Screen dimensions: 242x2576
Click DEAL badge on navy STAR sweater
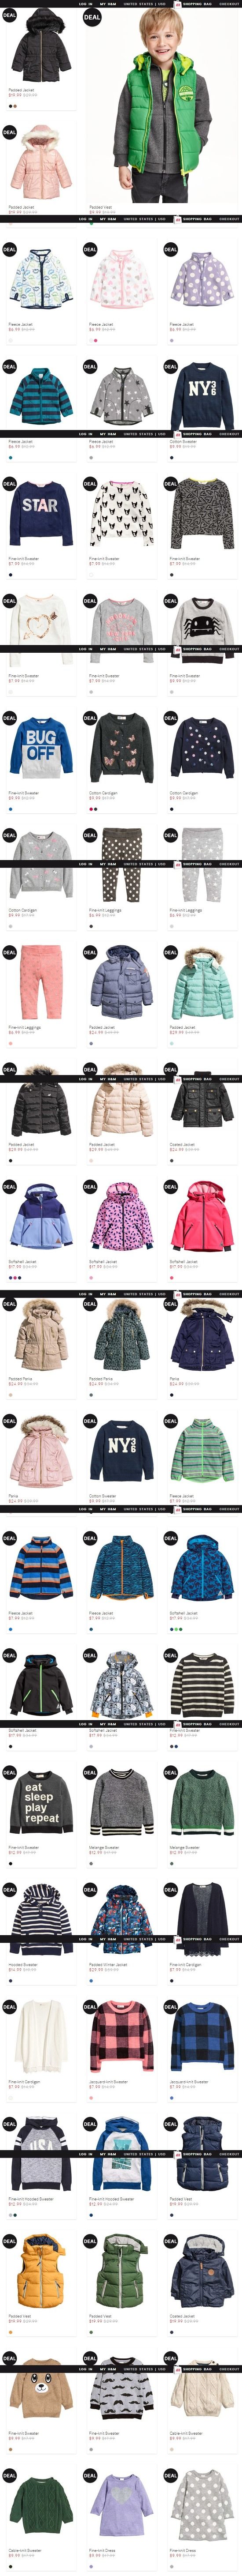coord(9,484)
